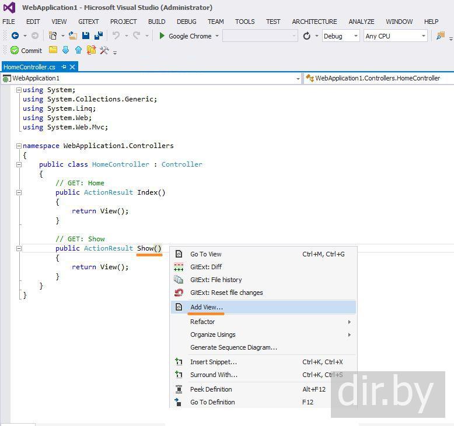Open the Any CPU platform dropdown

pyautogui.click(x=395, y=36)
